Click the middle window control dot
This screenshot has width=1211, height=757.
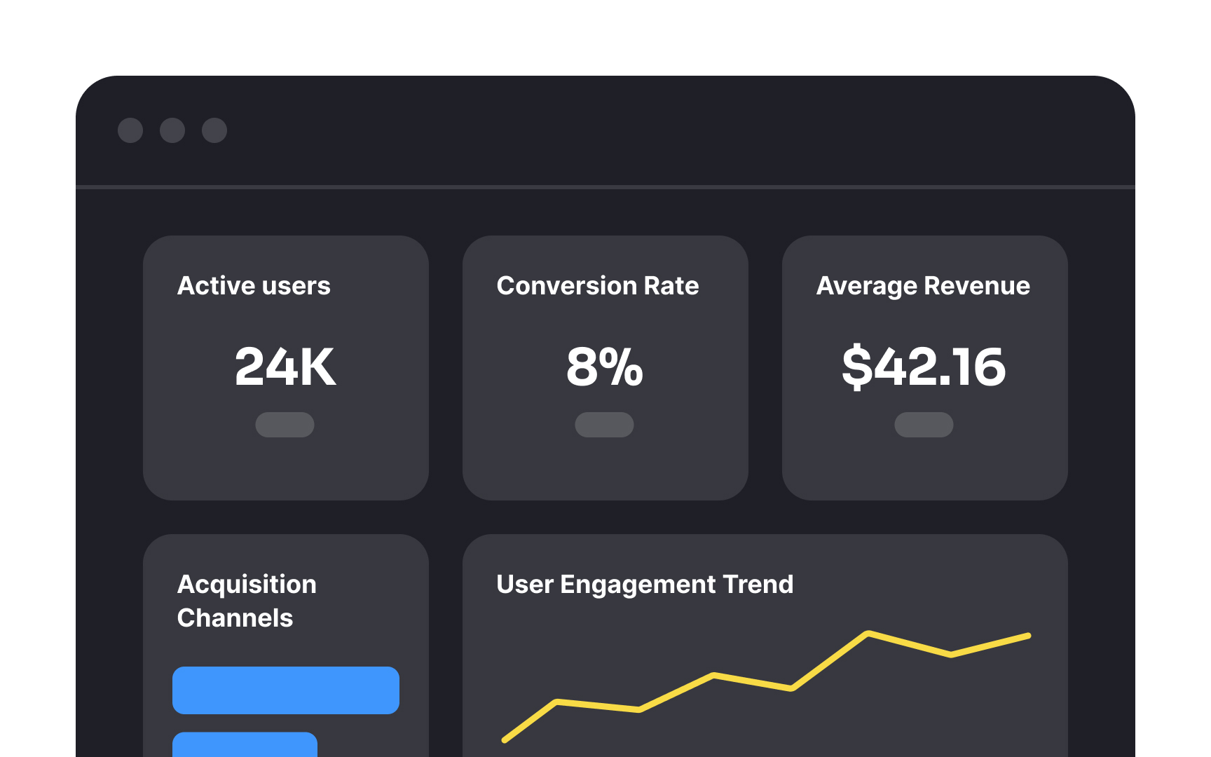(x=172, y=130)
